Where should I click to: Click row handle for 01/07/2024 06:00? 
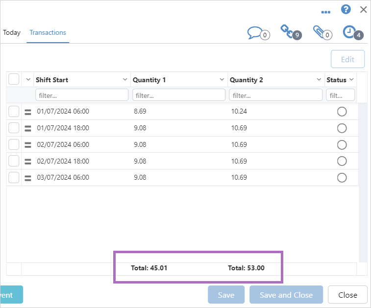[x=28, y=112]
